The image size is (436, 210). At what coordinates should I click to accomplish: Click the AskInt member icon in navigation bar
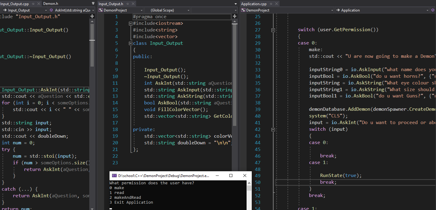tap(51, 10)
